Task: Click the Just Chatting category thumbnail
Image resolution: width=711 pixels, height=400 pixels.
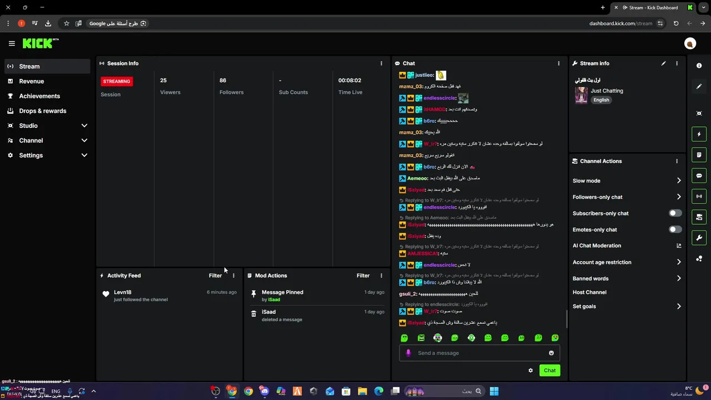Action: point(581,95)
